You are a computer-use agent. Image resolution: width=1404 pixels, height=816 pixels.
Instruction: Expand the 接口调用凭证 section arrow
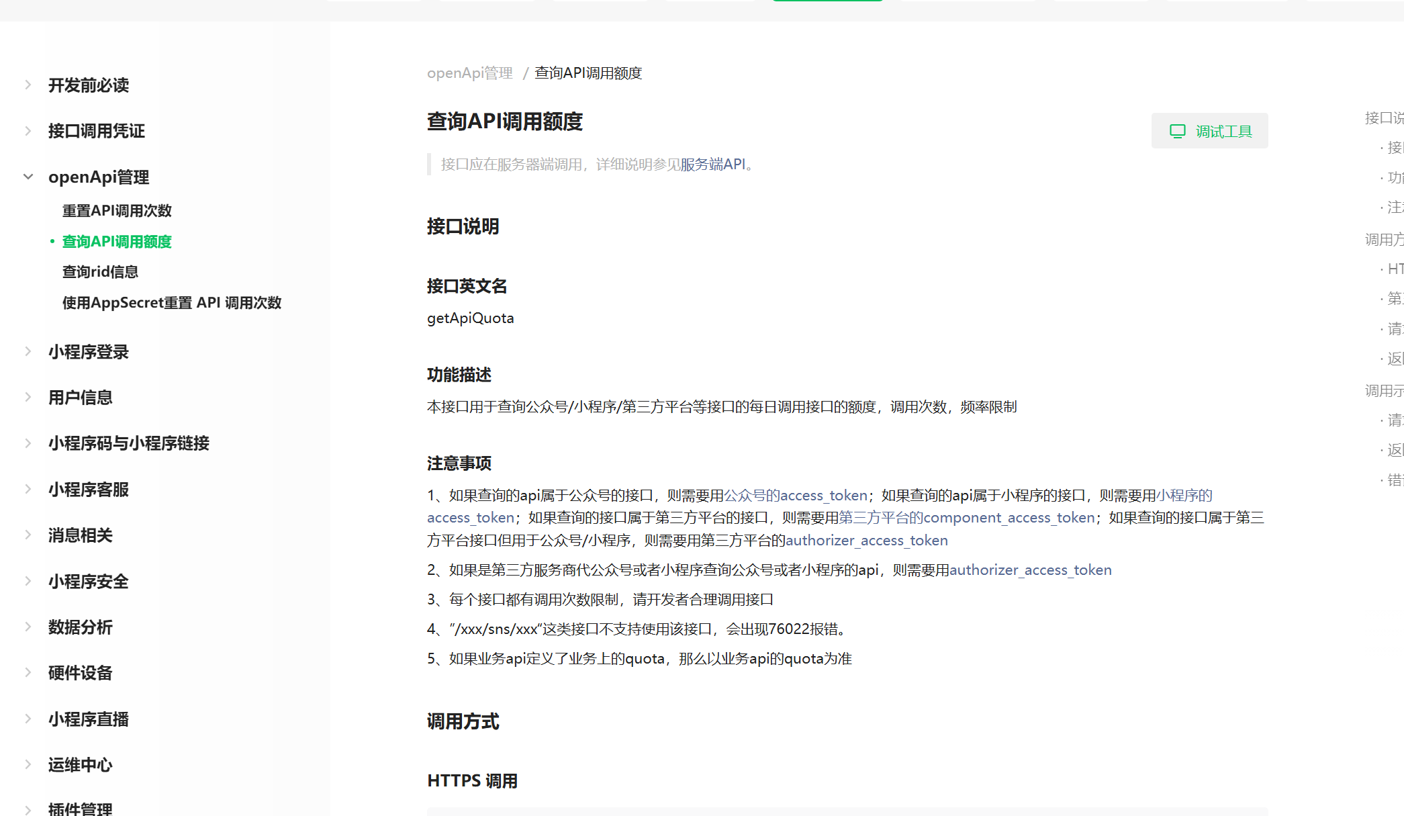[x=28, y=131]
